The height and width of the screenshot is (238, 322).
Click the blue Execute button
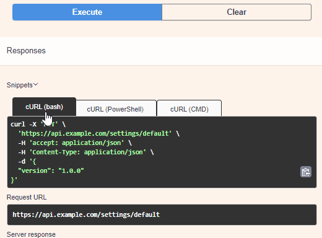click(x=87, y=12)
